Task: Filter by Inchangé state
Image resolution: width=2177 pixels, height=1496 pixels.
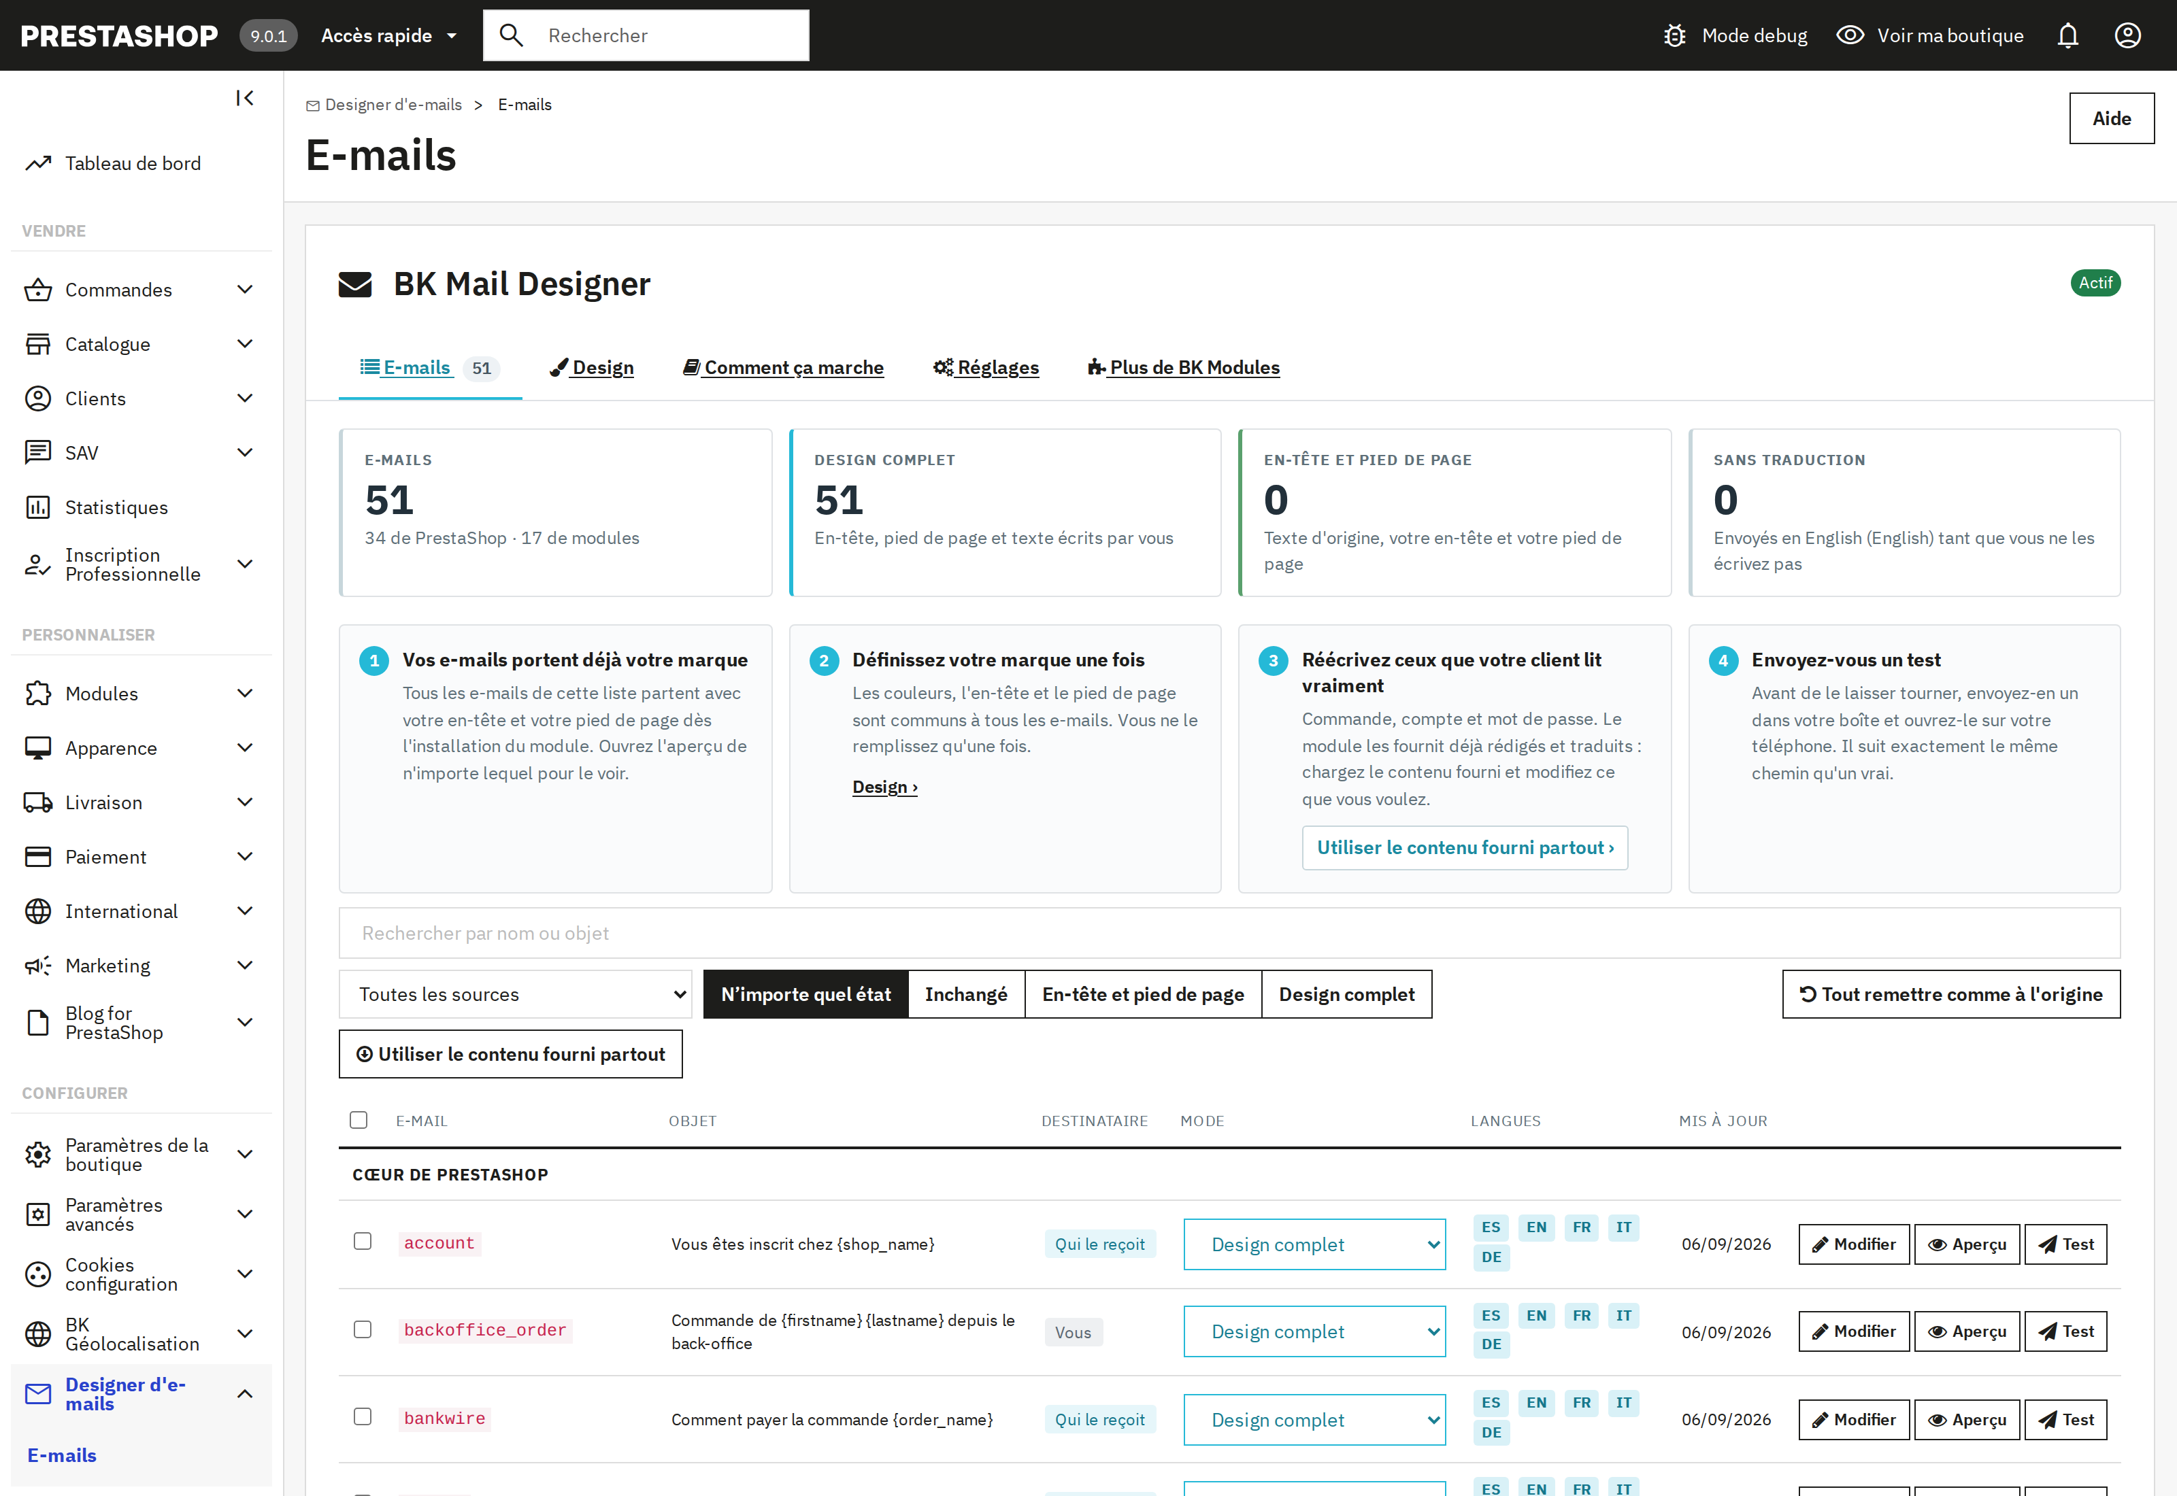Action: [x=967, y=995]
